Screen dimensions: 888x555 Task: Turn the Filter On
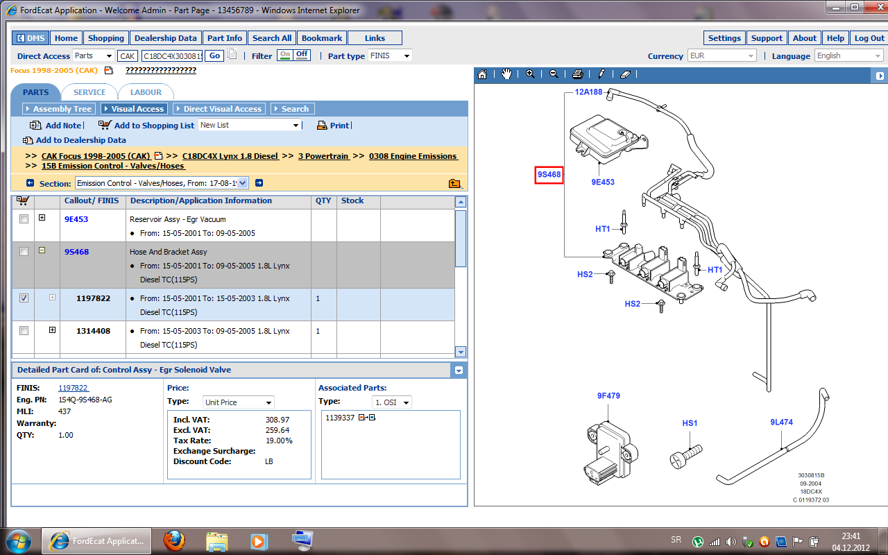(284, 55)
